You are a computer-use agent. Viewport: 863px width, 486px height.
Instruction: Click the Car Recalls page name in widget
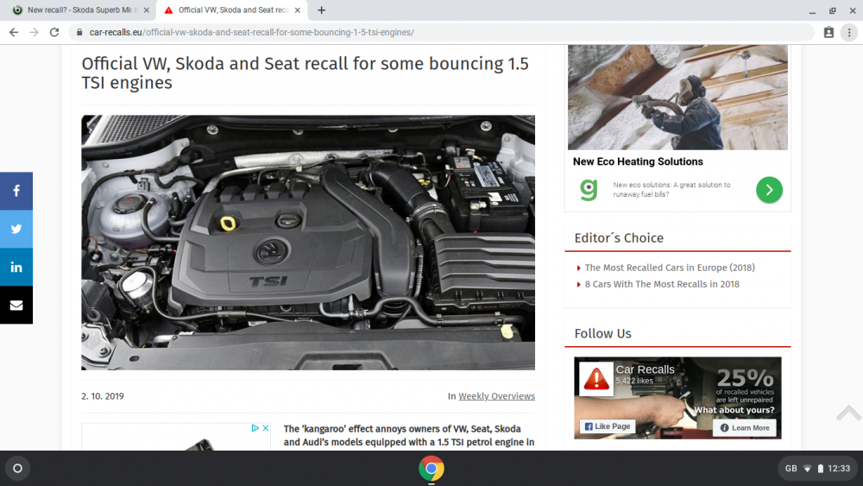[x=645, y=369]
